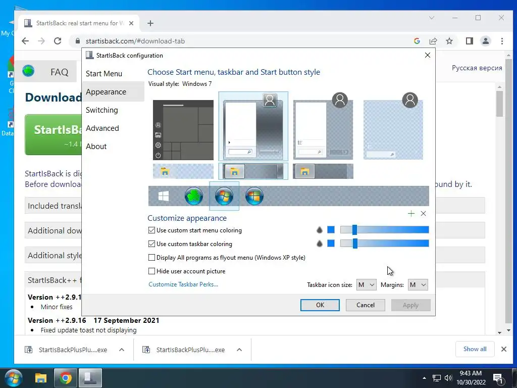Viewport: 517px width, 388px height.
Task: Select the Windows 8 colored flag orb
Action: 254,197
